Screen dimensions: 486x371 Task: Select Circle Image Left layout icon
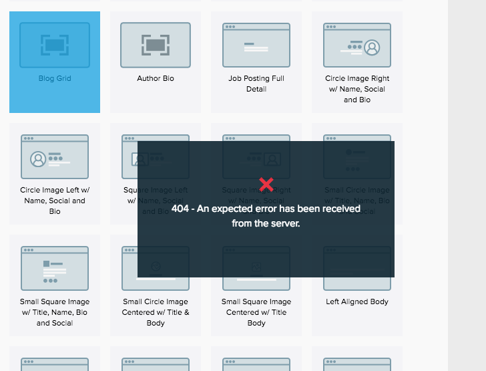pyautogui.click(x=55, y=157)
